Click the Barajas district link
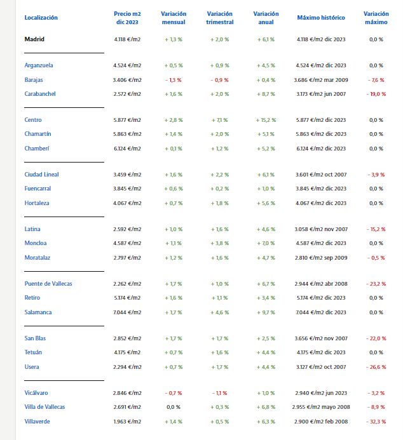 (34, 80)
